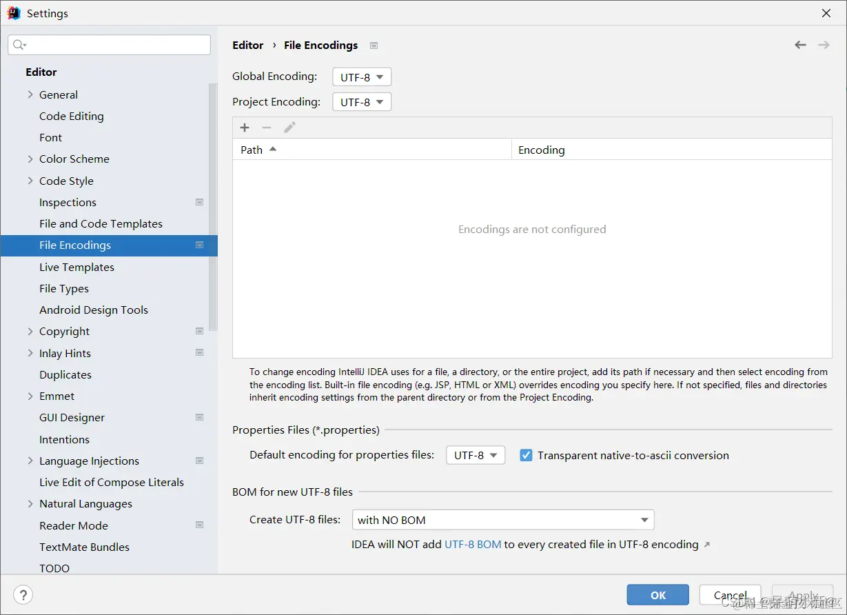Click IntelliJ IDEA logo in title bar

click(x=14, y=13)
